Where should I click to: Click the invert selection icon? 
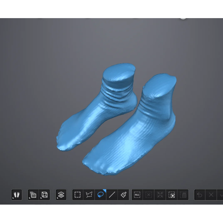coord(172,195)
